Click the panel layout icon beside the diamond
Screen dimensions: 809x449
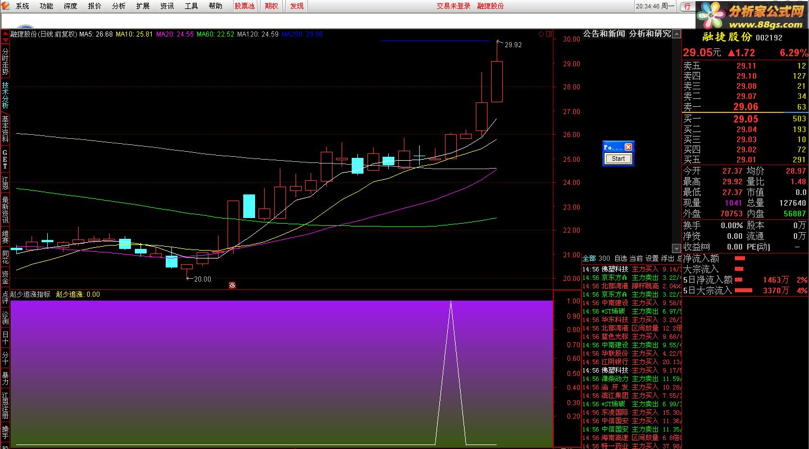[549, 34]
